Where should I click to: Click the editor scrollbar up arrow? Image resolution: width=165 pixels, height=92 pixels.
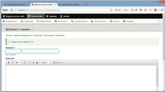pyautogui.click(x=157, y=66)
